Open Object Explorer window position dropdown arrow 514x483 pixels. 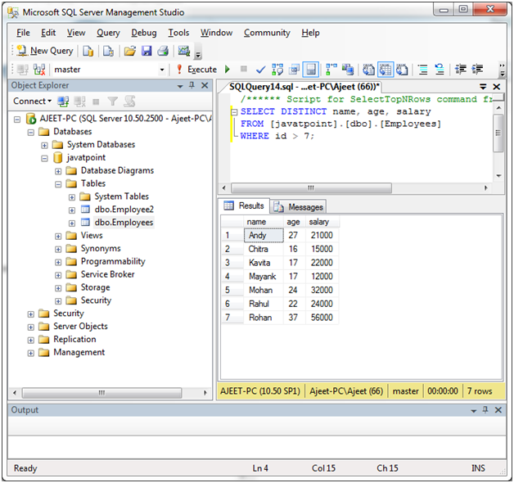point(180,86)
